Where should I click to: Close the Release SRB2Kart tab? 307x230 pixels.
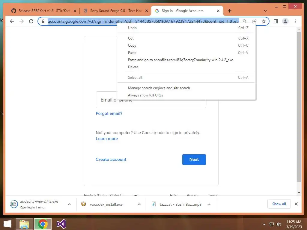pyautogui.click(x=75, y=11)
